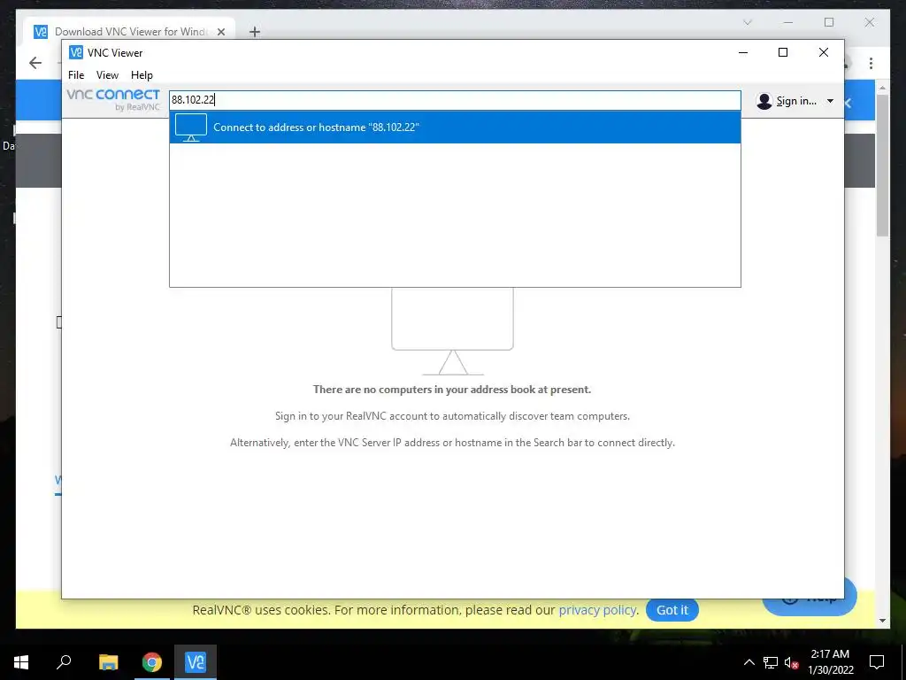906x680 pixels.
Task: Open Windows taskbar search
Action: click(64, 662)
